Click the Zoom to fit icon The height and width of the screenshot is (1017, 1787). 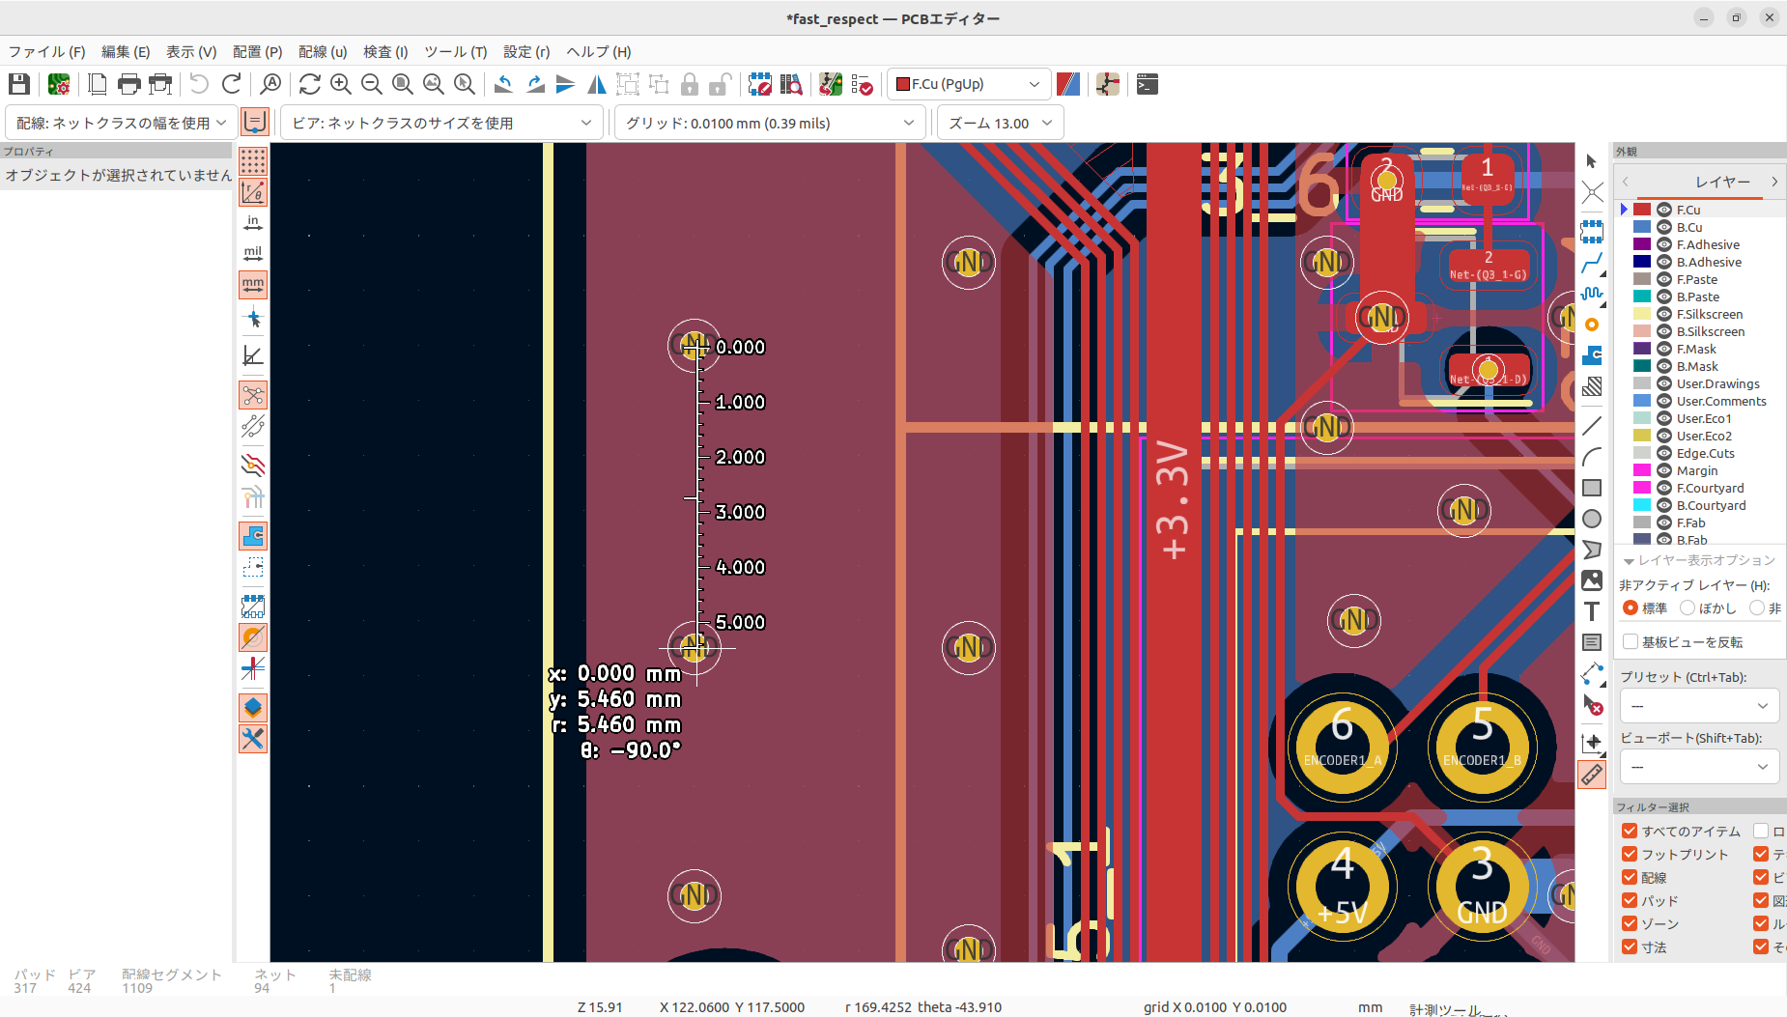pyautogui.click(x=403, y=85)
